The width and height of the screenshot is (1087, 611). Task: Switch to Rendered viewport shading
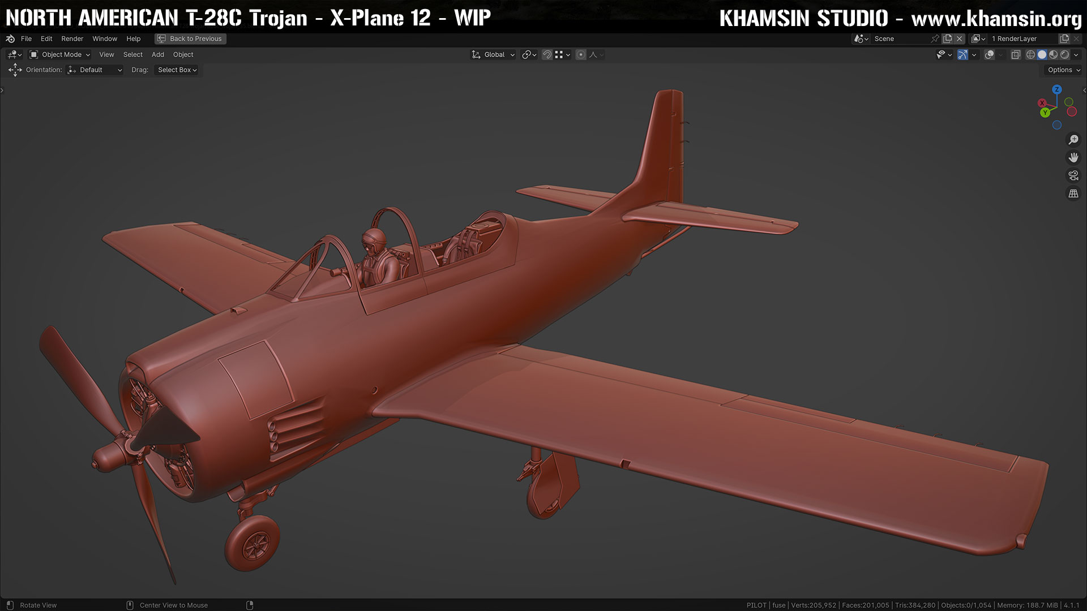tap(1065, 54)
